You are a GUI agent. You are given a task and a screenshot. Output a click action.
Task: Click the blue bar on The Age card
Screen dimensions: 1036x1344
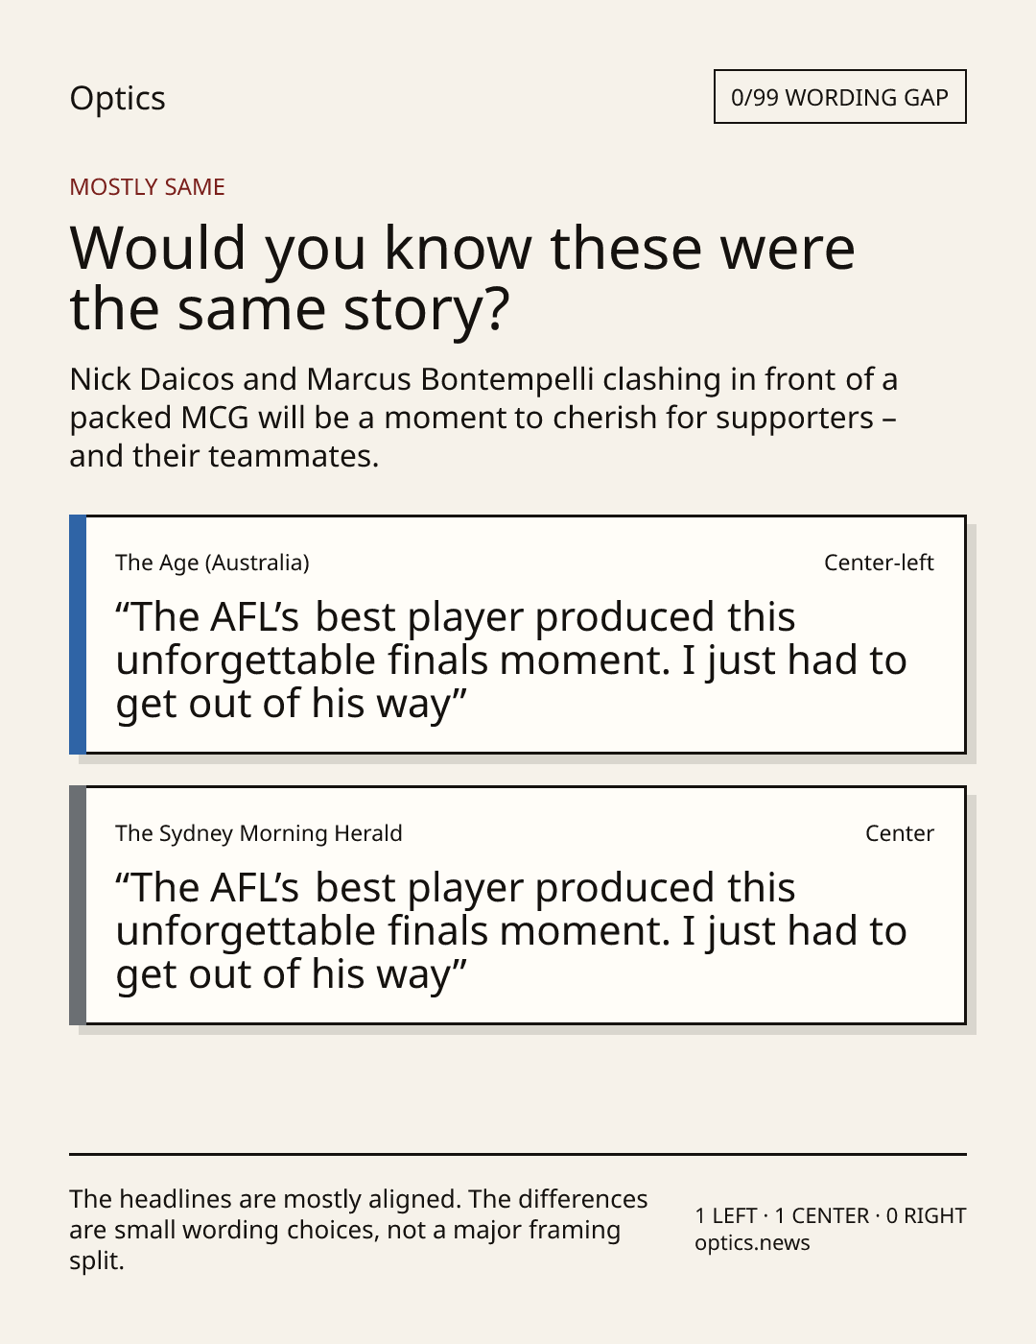click(78, 635)
